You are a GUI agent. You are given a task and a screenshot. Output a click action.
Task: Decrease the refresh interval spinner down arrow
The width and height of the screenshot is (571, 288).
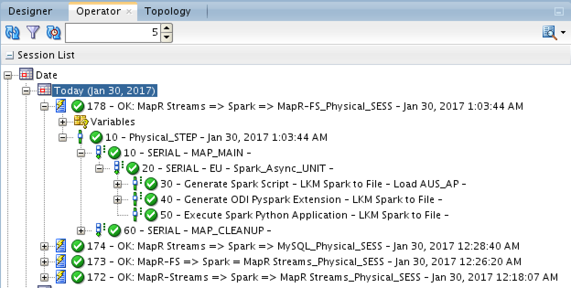167,37
